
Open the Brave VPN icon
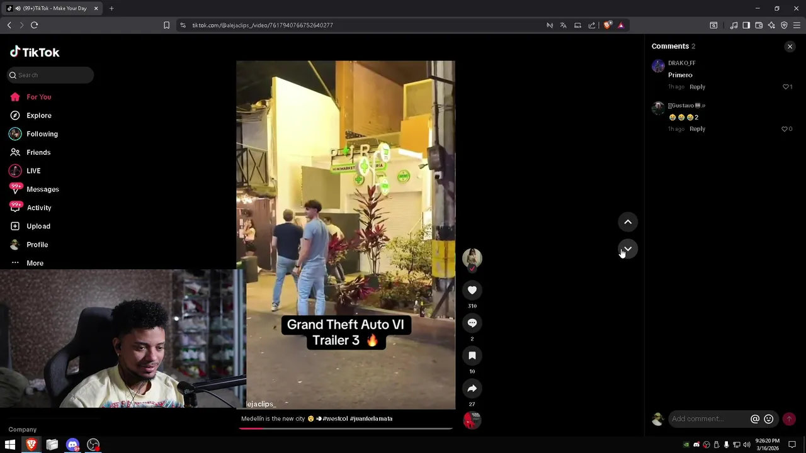[784, 25]
